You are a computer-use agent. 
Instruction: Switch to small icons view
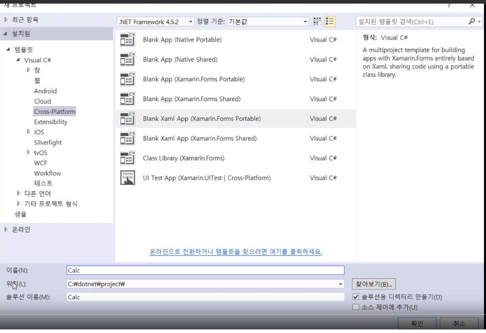click(x=317, y=22)
